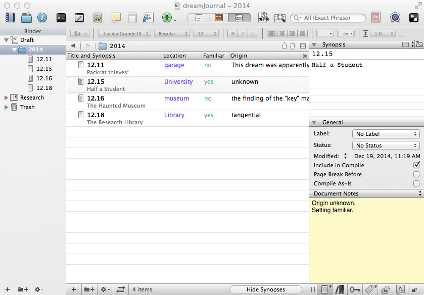Open the References books icon in Inspector footer
424x295 pixels.
340,289
